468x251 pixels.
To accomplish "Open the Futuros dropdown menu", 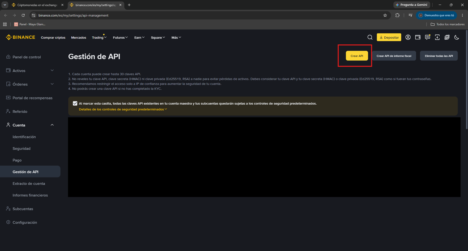I will click(x=120, y=37).
